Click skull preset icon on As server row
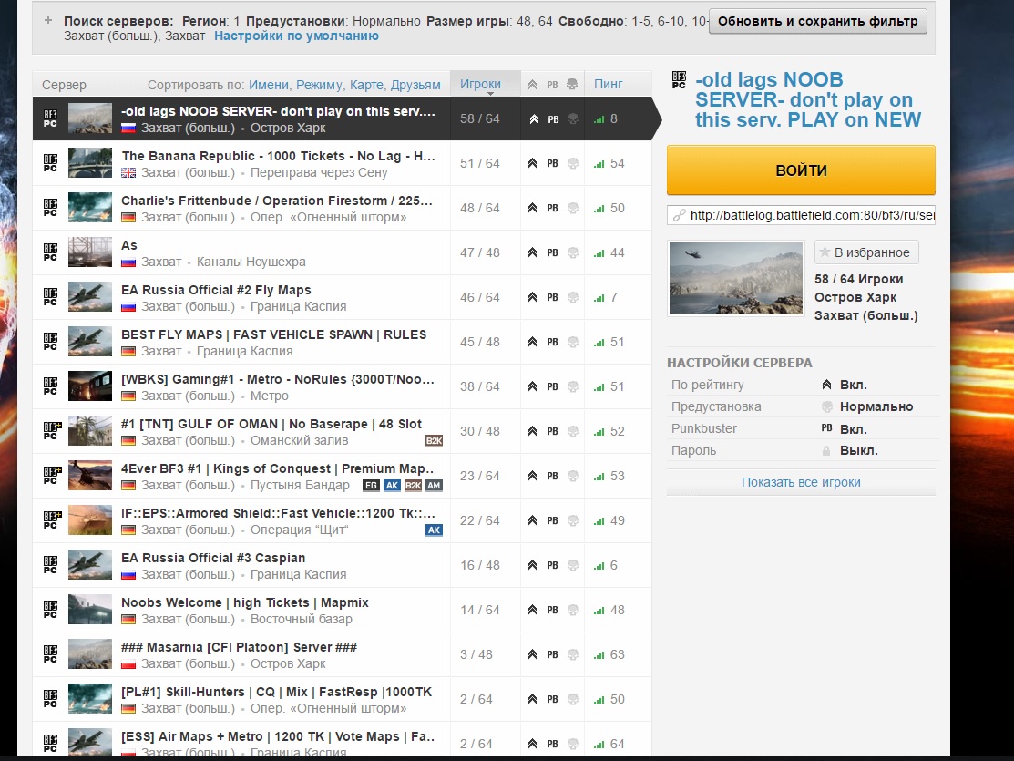This screenshot has height=761, width=1014. coord(572,252)
